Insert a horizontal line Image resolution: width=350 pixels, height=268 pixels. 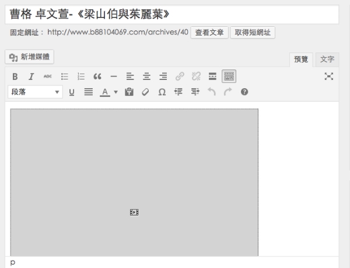(x=114, y=76)
